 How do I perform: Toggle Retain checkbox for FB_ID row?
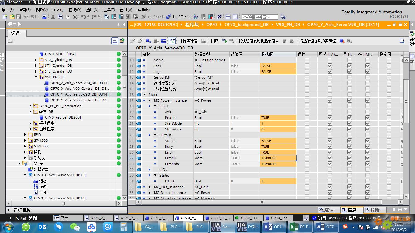pyautogui.click(x=307, y=181)
